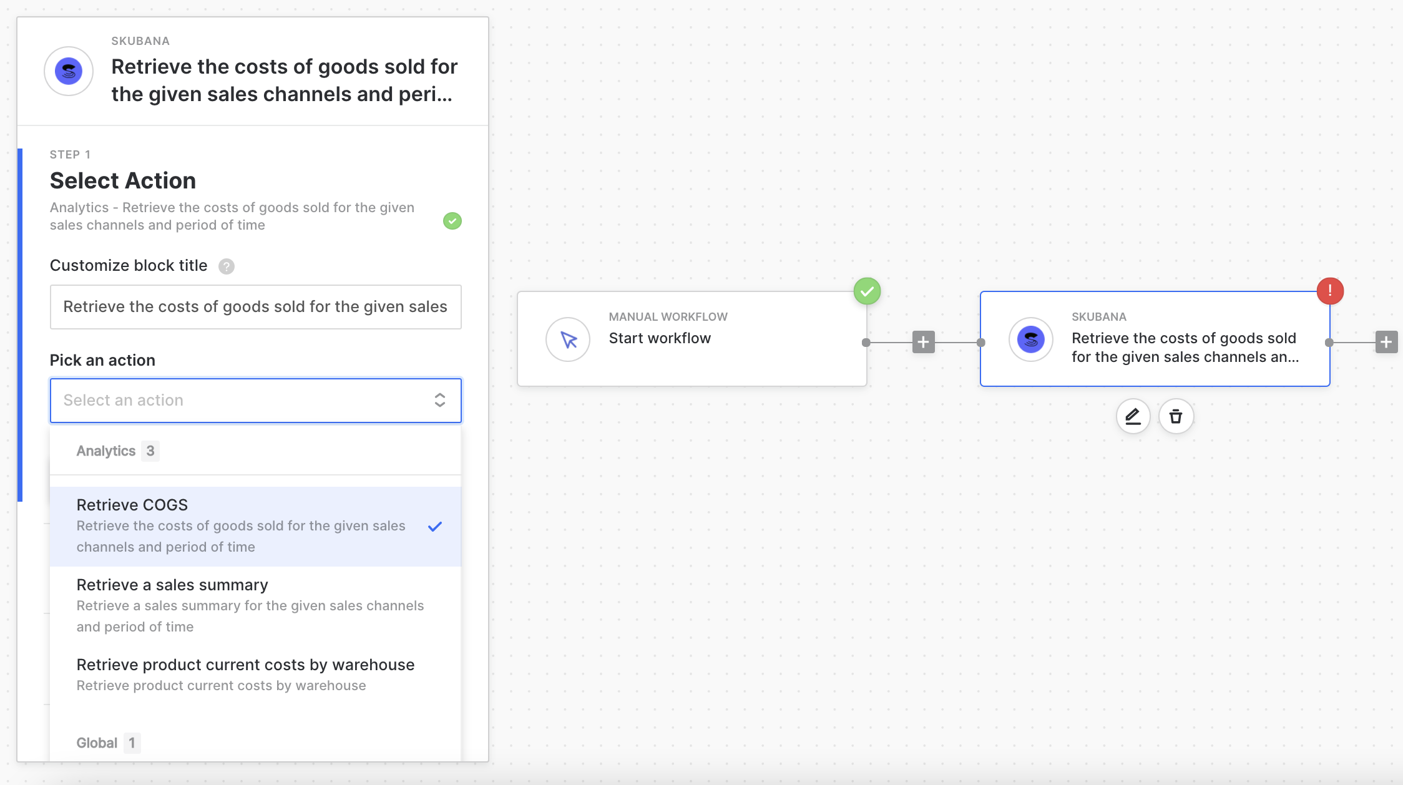Click the help icon beside Customize block title
Viewport: 1403px width, 785px height.
(x=227, y=266)
